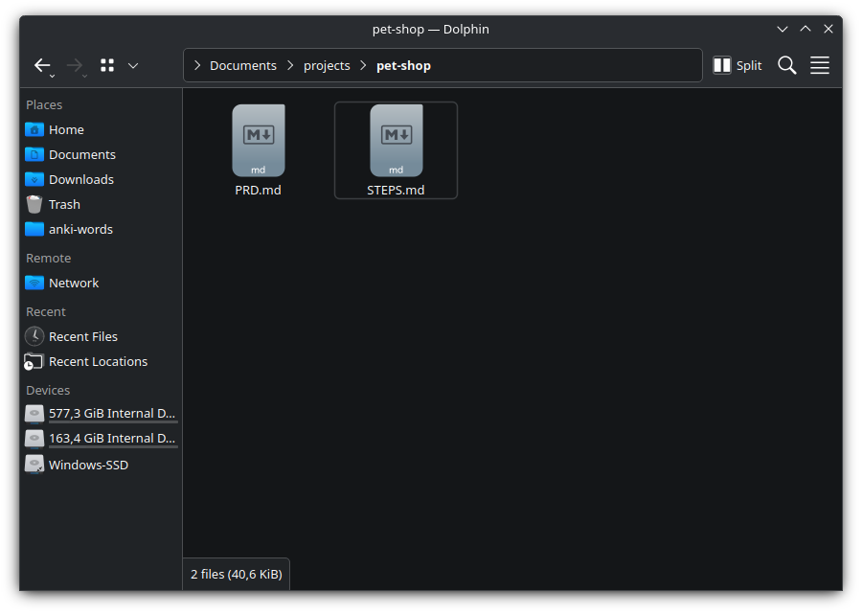Select the PRD.md file icon
Viewport: 862px width, 614px height.
259,141
